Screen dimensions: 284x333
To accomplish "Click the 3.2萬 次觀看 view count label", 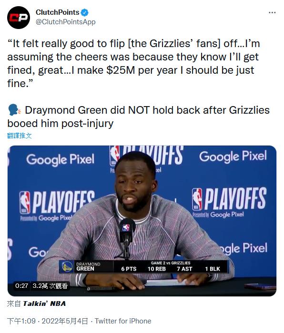I will click(50, 286).
